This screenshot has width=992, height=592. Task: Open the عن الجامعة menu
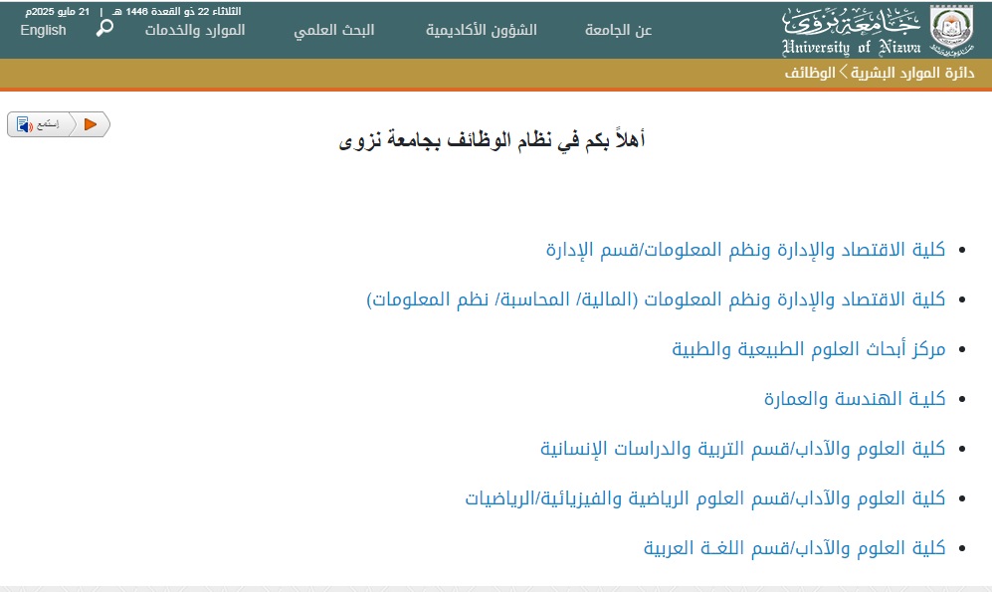[x=618, y=30]
